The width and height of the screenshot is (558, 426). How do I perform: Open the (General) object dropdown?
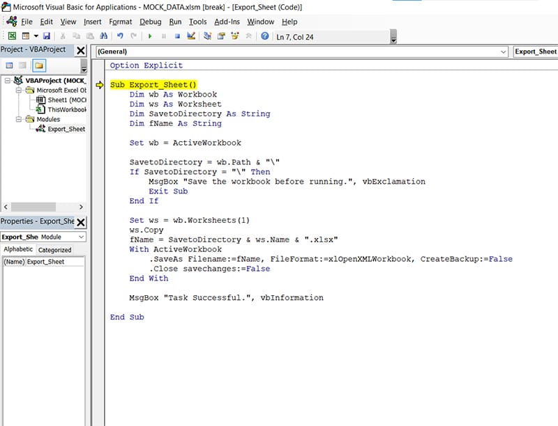[x=504, y=52]
